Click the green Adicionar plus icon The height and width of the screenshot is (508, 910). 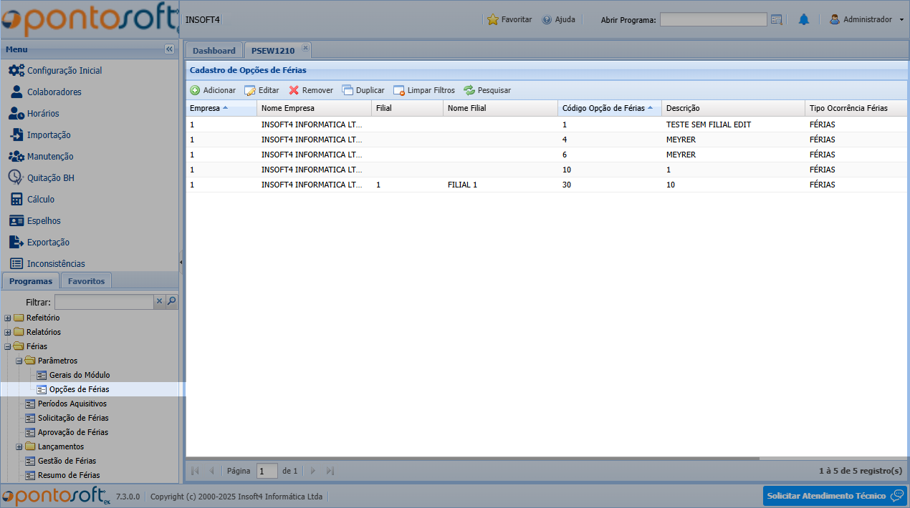(x=195, y=90)
